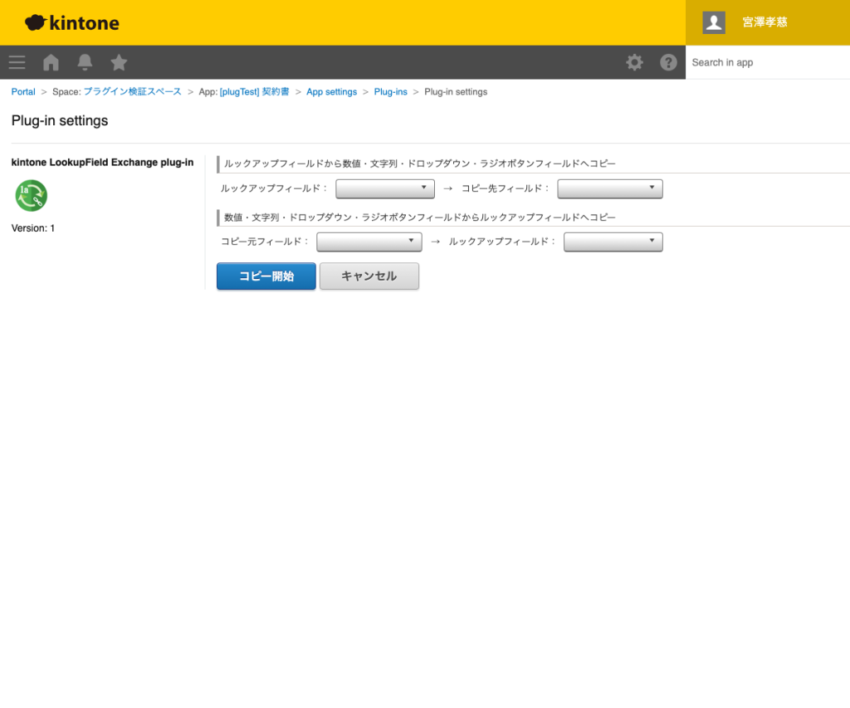Click the キャンセル button

tap(369, 276)
